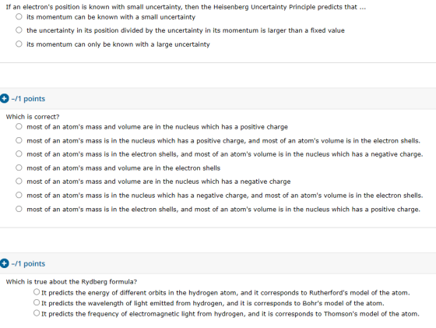436x328 pixels.
Task: Click the Heisenberg Uncertainty Principle question text
Action: (x=186, y=7)
